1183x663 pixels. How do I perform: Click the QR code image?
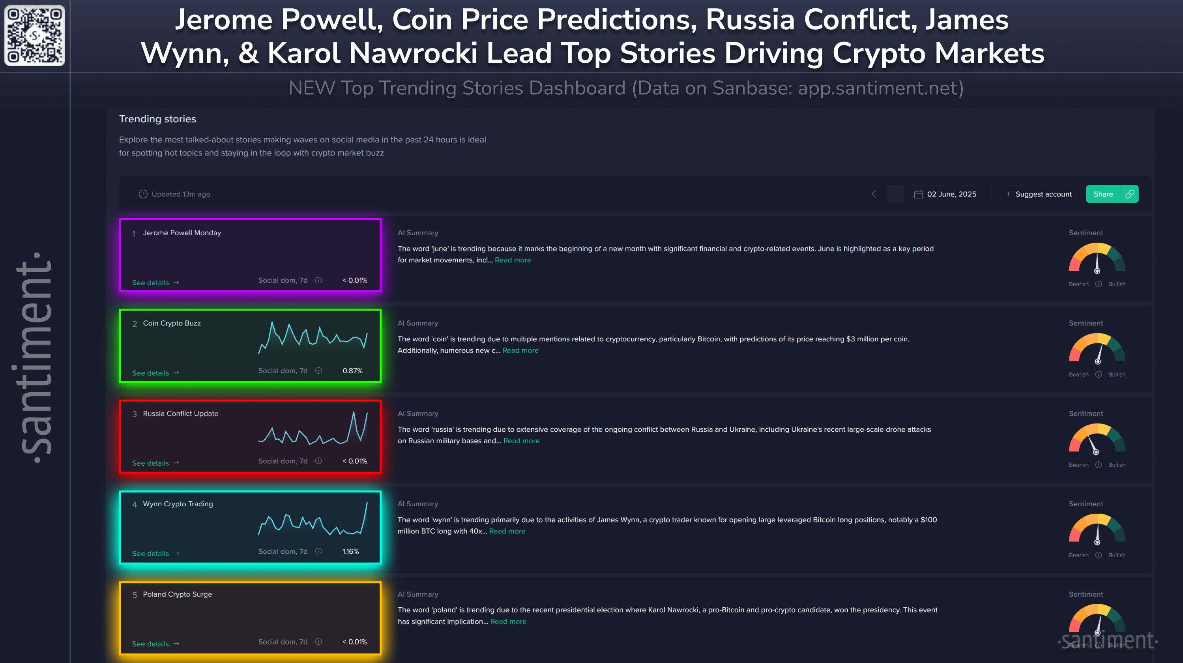34,36
